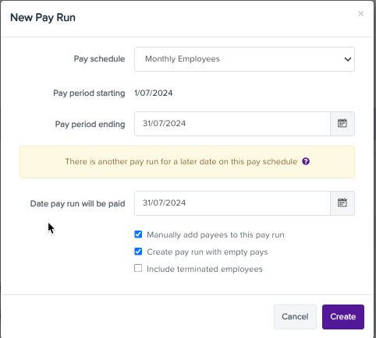Click the New Pay Run dialog title

click(x=43, y=18)
